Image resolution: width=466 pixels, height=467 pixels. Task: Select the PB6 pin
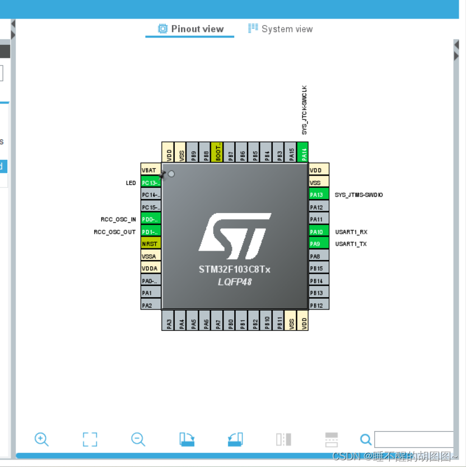[x=241, y=152]
